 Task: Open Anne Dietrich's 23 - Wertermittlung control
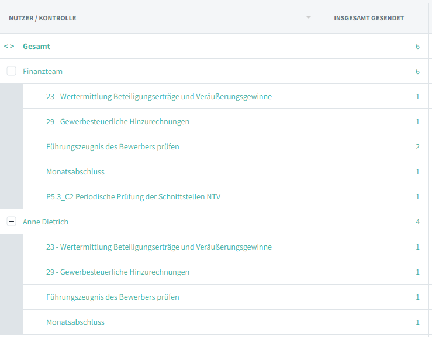tap(159, 247)
